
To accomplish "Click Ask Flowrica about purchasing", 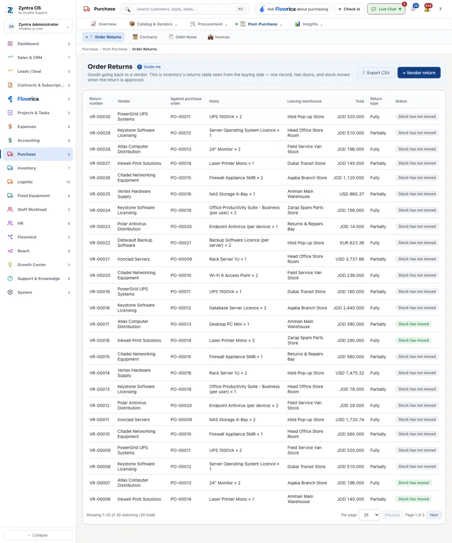I will click(293, 9).
